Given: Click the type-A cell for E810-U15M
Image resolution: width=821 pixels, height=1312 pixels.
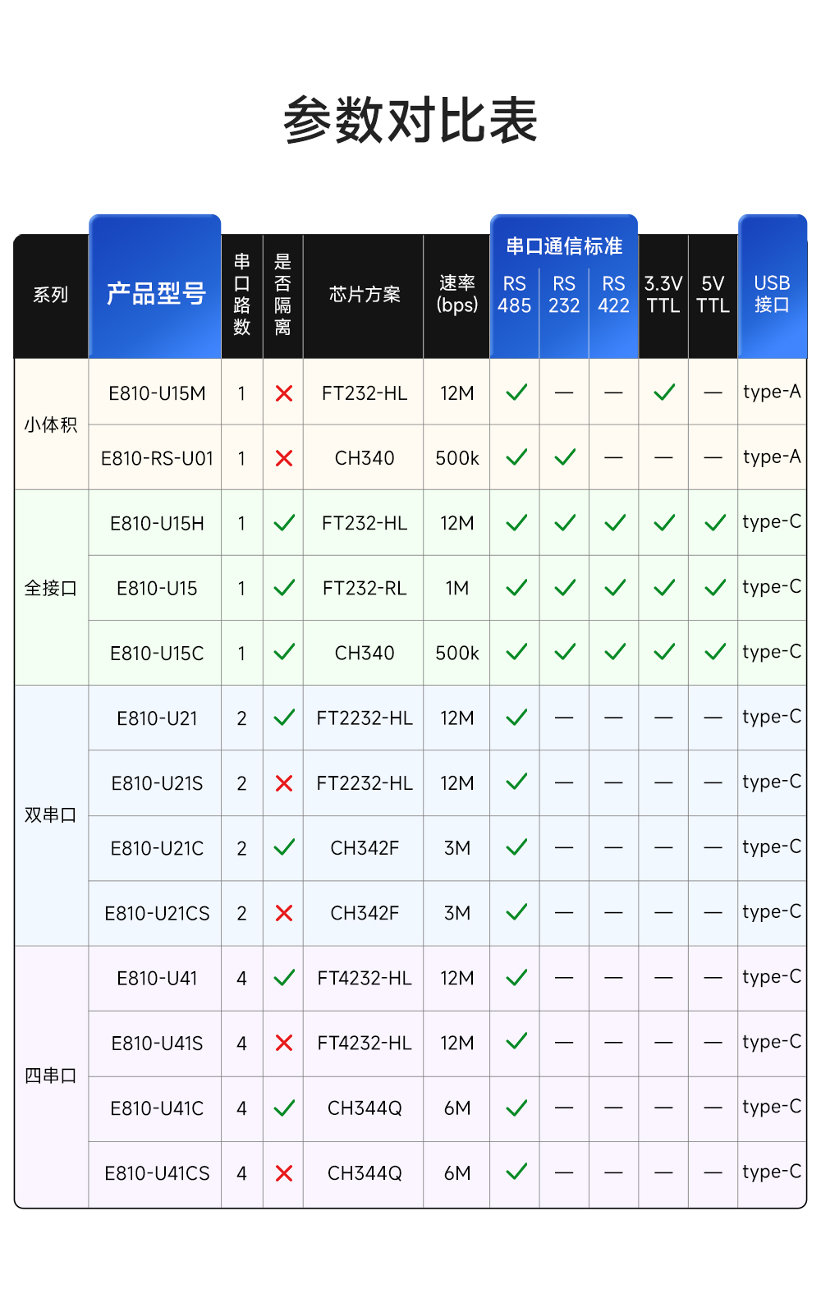Looking at the screenshot, I should coord(772,392).
